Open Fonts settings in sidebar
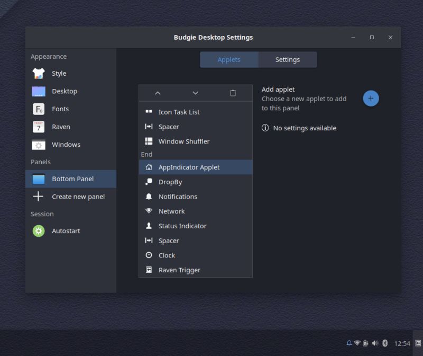The height and width of the screenshot is (356, 423). click(x=60, y=109)
